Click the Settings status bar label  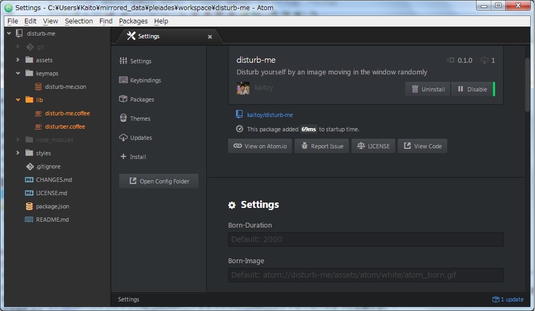coord(129,299)
